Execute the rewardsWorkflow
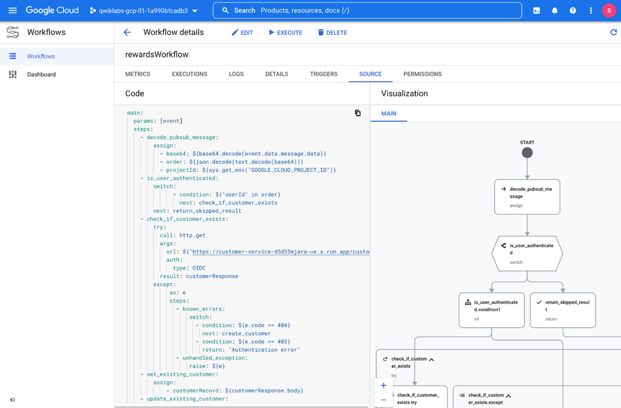Screen dimensions: 621x408 (285, 32)
